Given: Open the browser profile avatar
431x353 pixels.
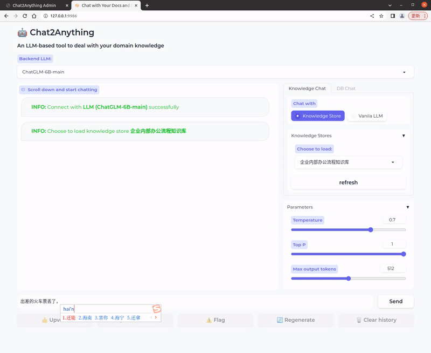Looking at the screenshot, I should (x=402, y=16).
